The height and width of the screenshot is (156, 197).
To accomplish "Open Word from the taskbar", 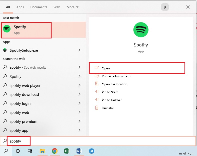I will (79, 151).
